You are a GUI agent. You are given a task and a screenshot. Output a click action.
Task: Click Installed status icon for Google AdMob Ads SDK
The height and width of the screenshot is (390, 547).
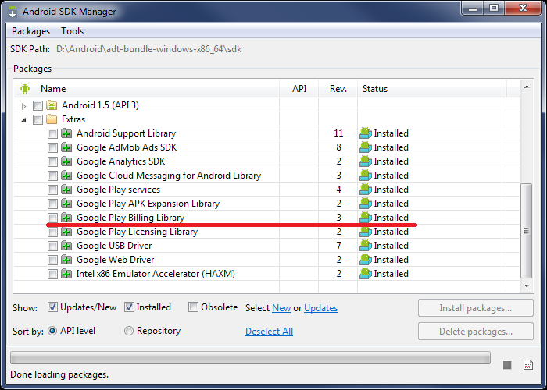(x=366, y=147)
